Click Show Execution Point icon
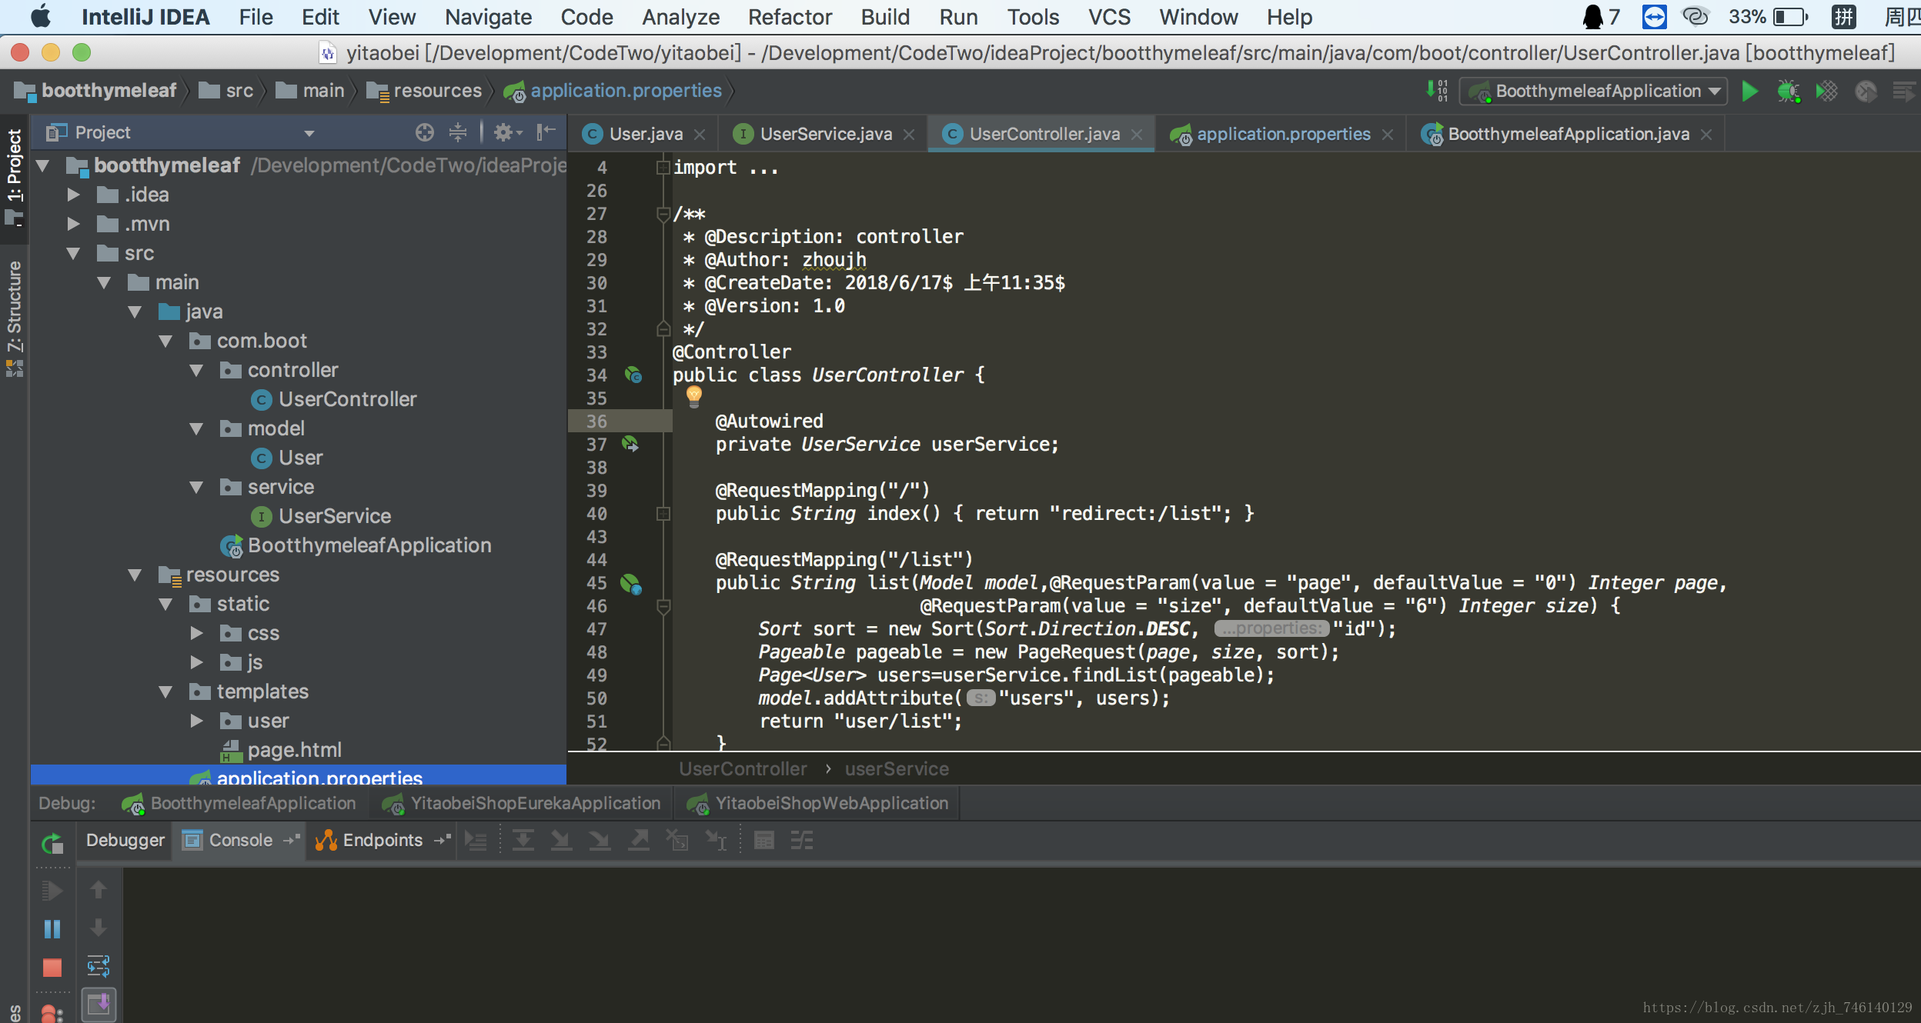The height and width of the screenshot is (1023, 1921). click(476, 840)
